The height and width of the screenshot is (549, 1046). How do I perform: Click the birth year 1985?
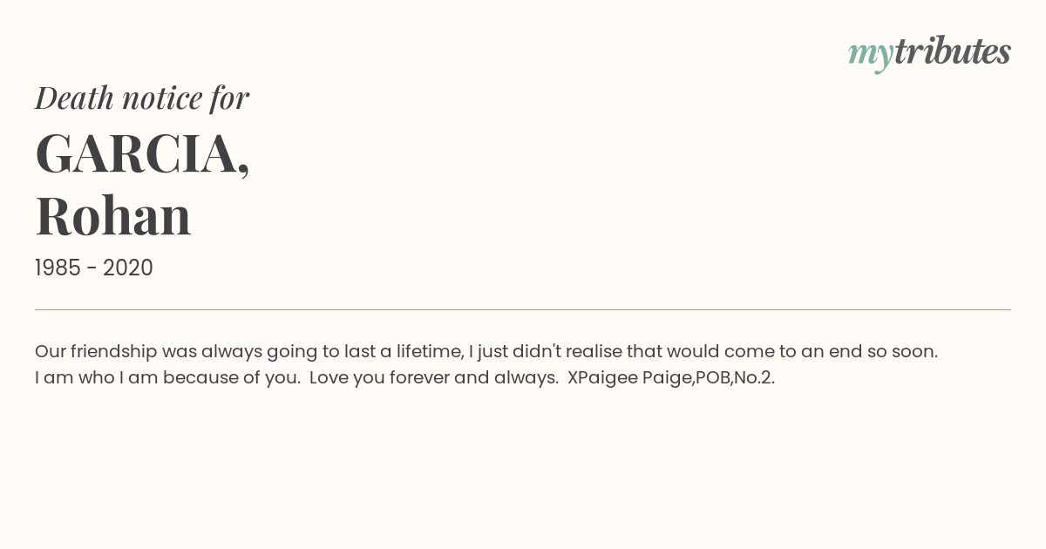(x=58, y=268)
